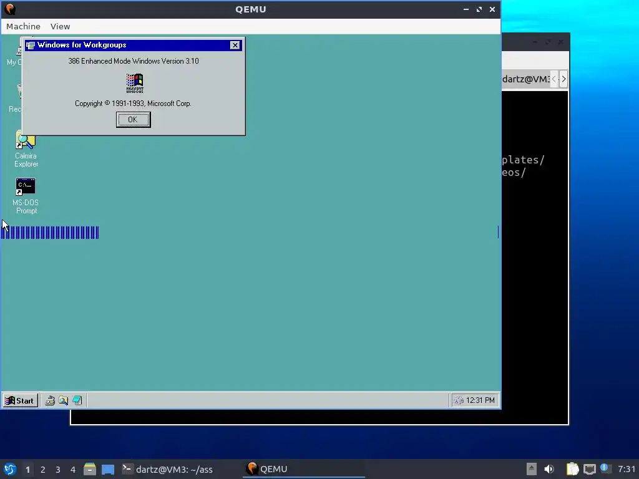639x479 pixels.
Task: Select the QEMU taskbar entry
Action: [x=304, y=469]
